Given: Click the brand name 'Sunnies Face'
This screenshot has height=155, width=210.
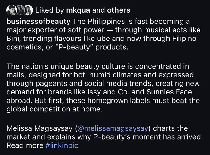Looking at the screenshot, I should (169, 92).
